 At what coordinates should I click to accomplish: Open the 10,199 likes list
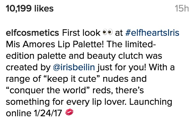click(x=30, y=9)
